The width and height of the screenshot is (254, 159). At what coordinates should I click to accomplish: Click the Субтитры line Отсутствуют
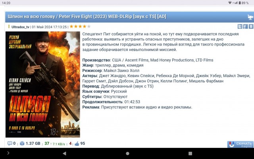click(105, 97)
